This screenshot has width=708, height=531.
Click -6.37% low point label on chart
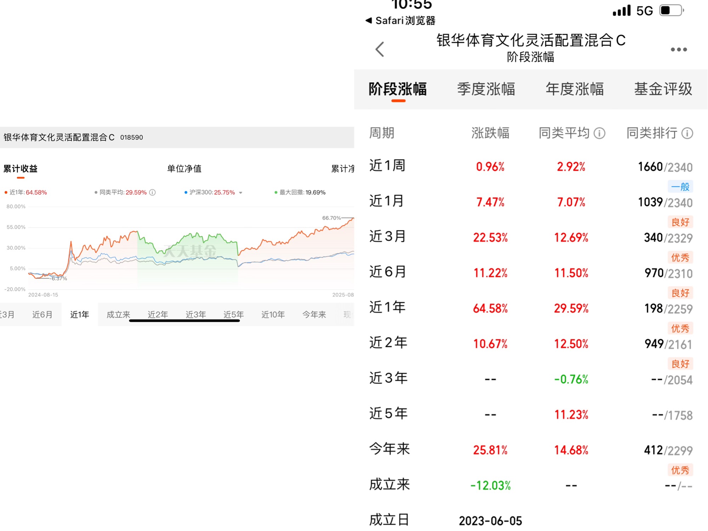click(58, 278)
